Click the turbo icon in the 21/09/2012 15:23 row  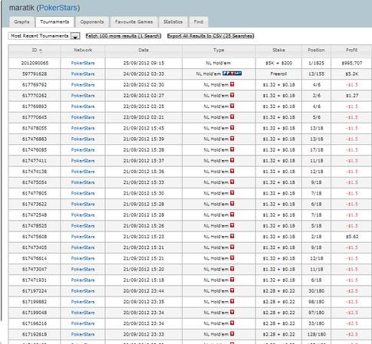(232, 236)
